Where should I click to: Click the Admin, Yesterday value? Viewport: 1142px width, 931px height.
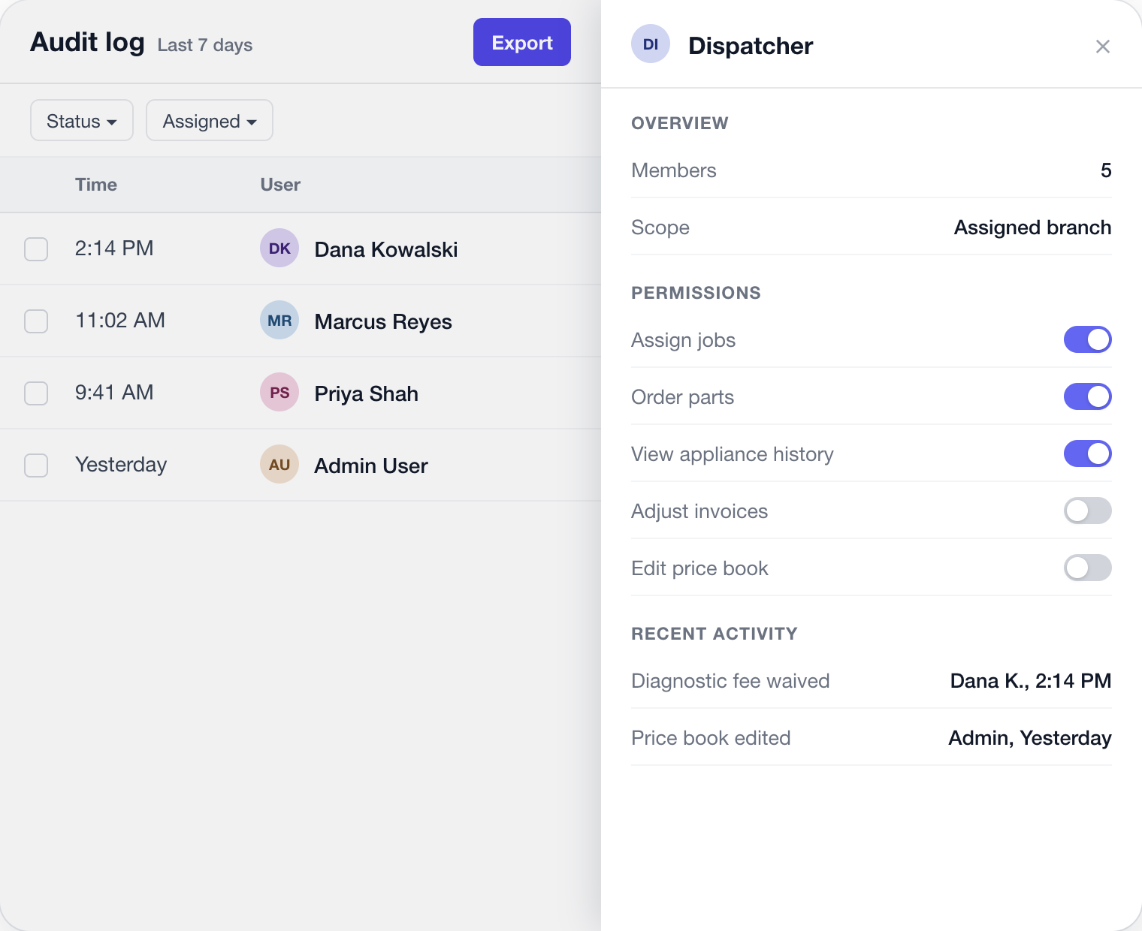[x=1030, y=738]
